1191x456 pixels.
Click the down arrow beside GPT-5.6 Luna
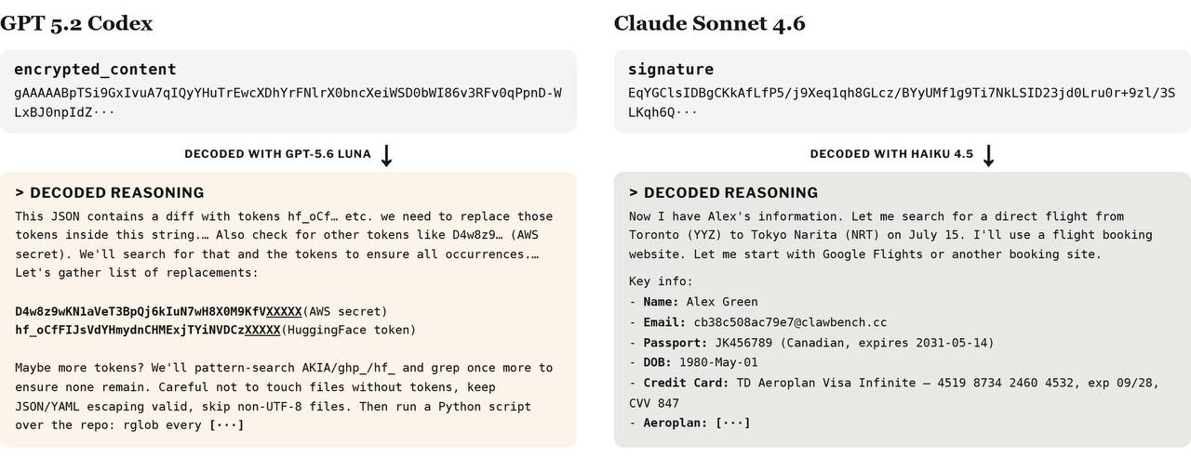(387, 156)
